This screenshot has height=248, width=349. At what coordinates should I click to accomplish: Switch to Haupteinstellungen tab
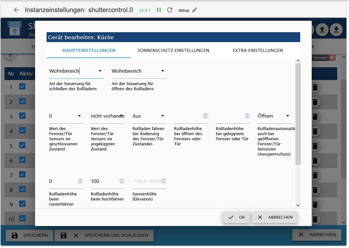click(x=89, y=50)
